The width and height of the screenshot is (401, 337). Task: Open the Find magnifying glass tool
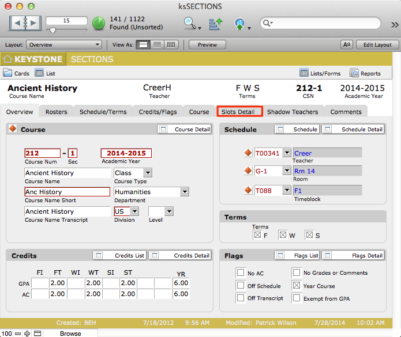point(190,23)
